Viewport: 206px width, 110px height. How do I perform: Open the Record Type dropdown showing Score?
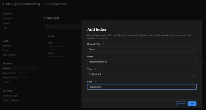point(142,49)
